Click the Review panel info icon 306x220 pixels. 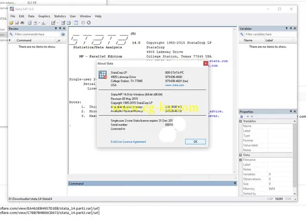coord(63,34)
